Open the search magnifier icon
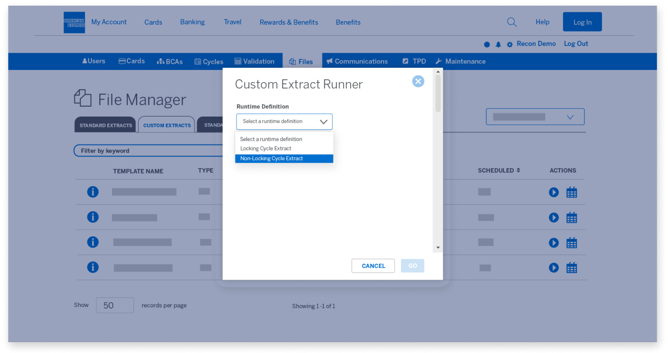The height and width of the screenshot is (353, 668). [512, 22]
